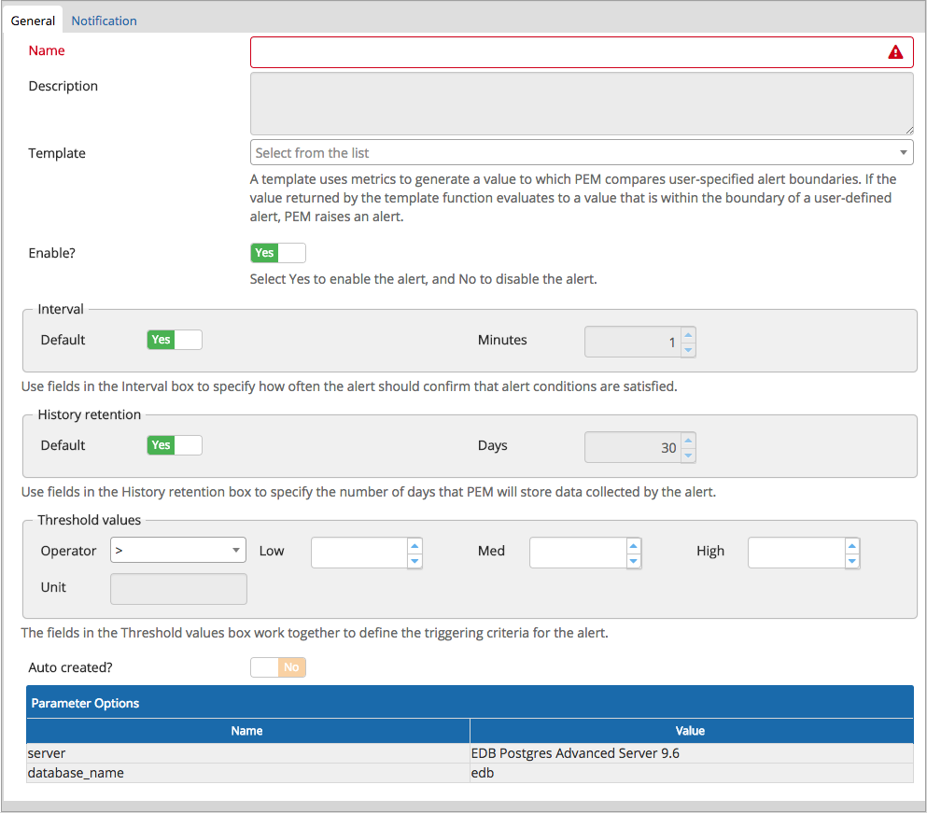This screenshot has width=927, height=813.
Task: Click the red warning icon in Name field
Action: coord(895,52)
